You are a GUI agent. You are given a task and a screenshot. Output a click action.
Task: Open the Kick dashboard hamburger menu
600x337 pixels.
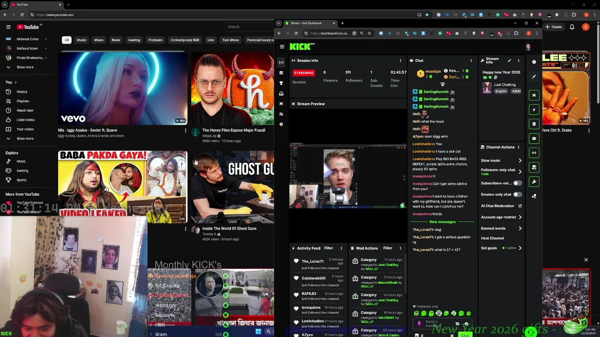282,47
